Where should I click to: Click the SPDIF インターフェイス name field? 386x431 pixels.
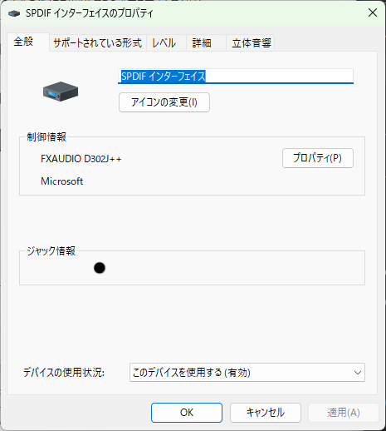[236, 76]
